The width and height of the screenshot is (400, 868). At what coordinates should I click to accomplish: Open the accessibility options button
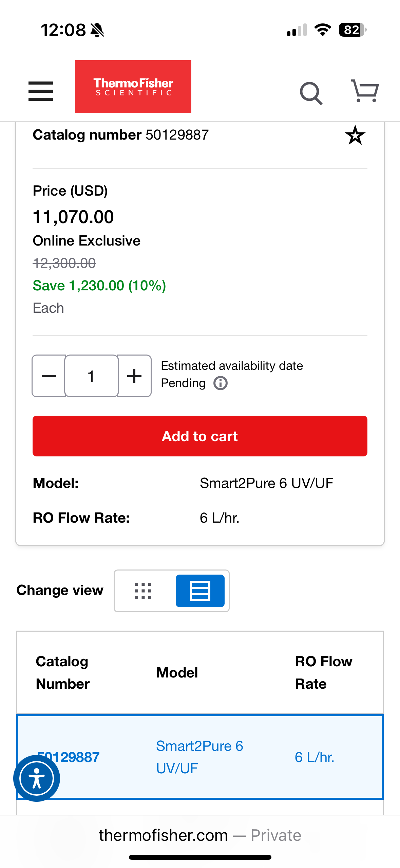37,778
